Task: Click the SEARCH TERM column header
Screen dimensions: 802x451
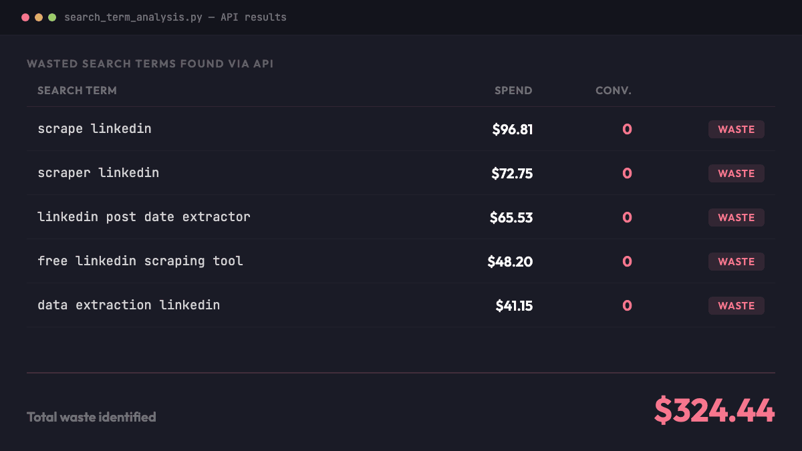Action: [77, 91]
